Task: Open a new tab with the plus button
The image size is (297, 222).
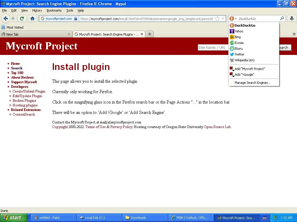Action: 150,34
